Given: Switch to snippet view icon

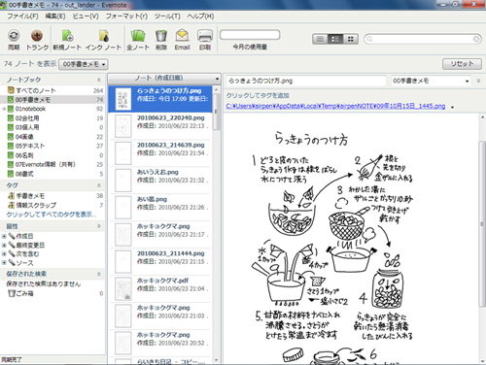Looking at the screenshot, I should (335, 39).
